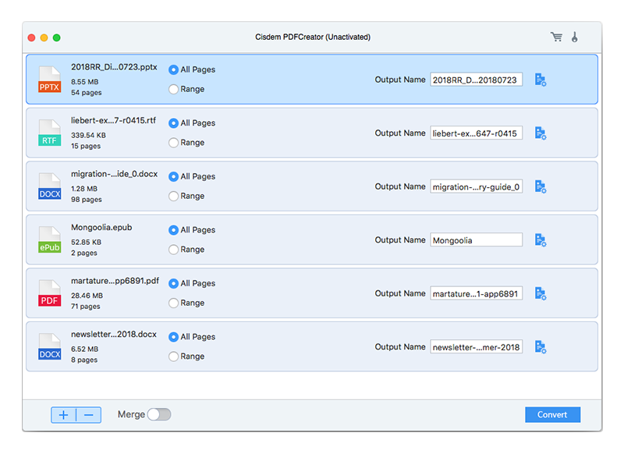The width and height of the screenshot is (624, 454).
Task: Select Range for liebert rtf file
Action: (x=173, y=143)
